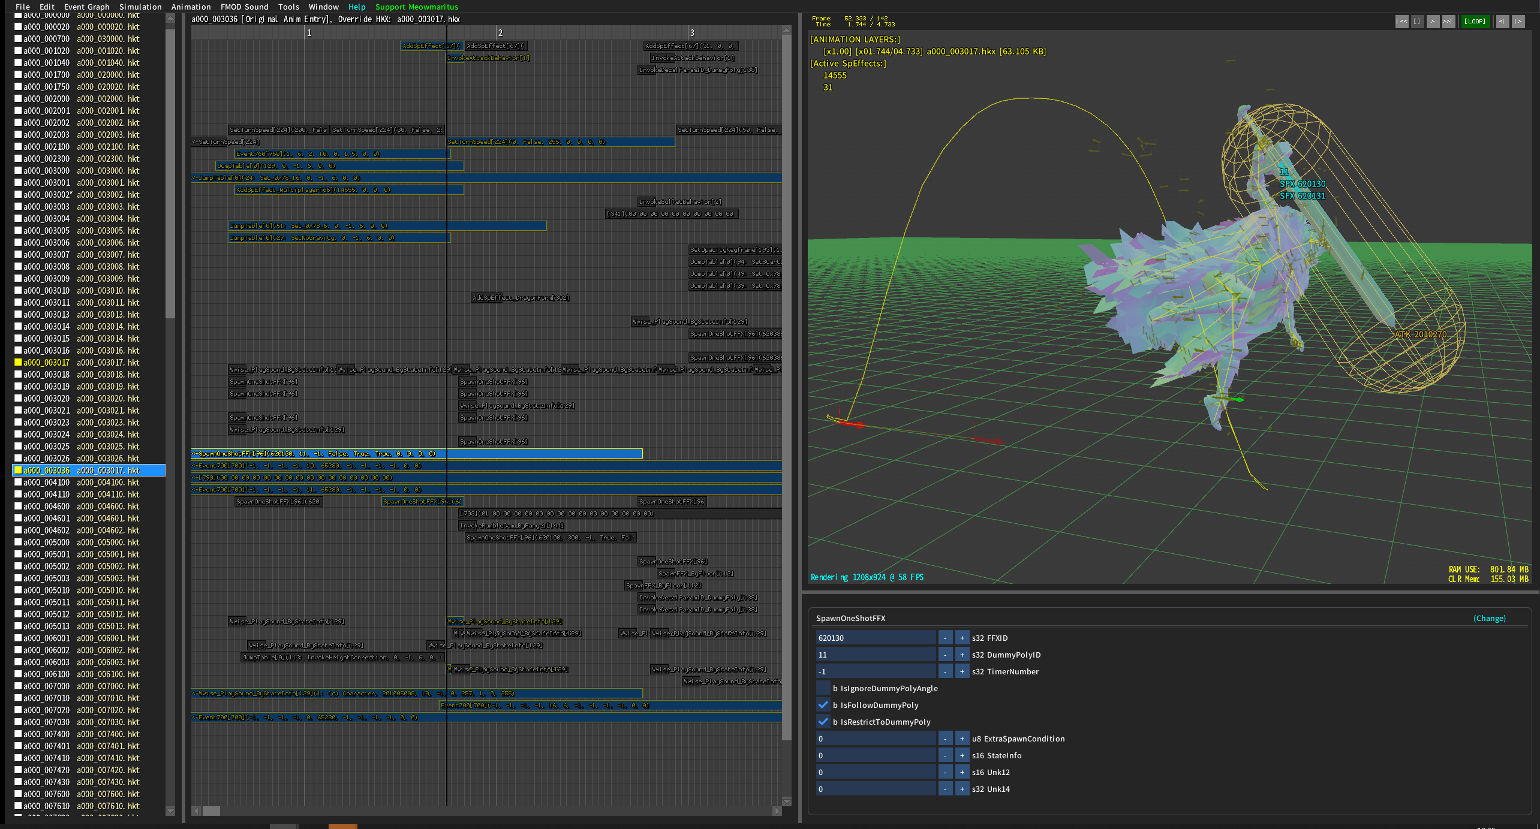1540x829 pixels.
Task: Enable the IsIgnoreDummyPolyAngle checkbox
Action: click(x=823, y=689)
